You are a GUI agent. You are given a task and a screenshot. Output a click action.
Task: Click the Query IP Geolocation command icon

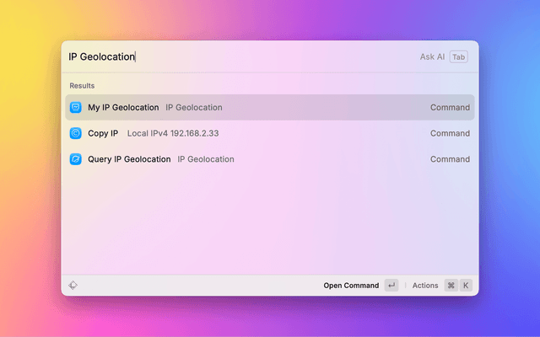[x=76, y=159]
